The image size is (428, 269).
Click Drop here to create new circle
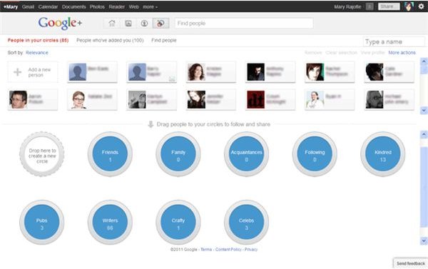coord(42,154)
